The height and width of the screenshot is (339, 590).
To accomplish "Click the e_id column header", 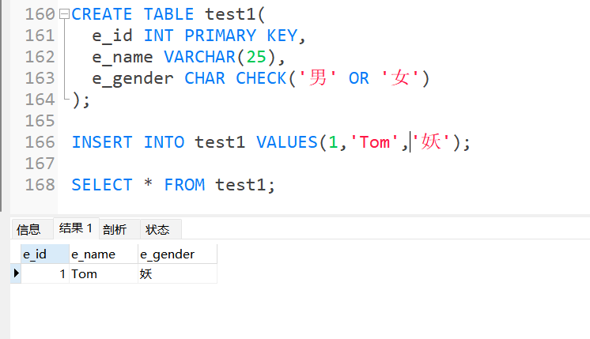I will (x=45, y=254).
